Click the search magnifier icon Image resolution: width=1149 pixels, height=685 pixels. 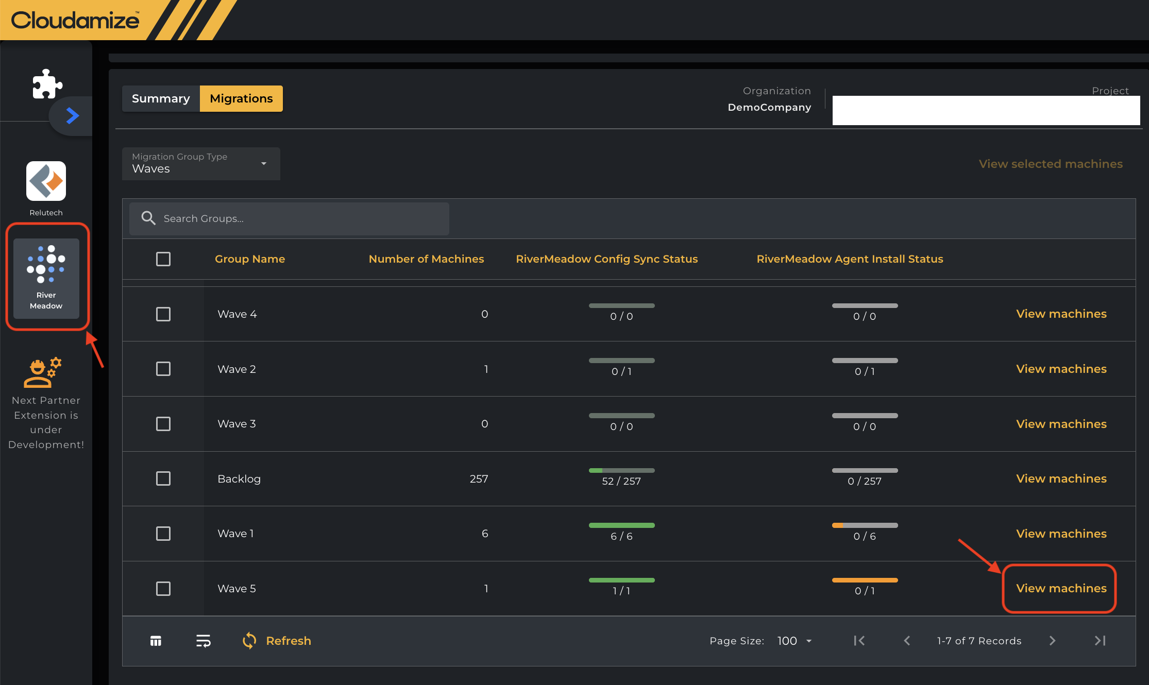click(x=148, y=218)
